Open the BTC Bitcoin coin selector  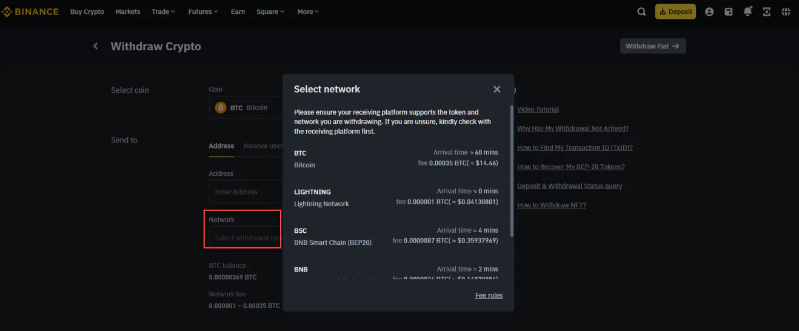coord(246,107)
